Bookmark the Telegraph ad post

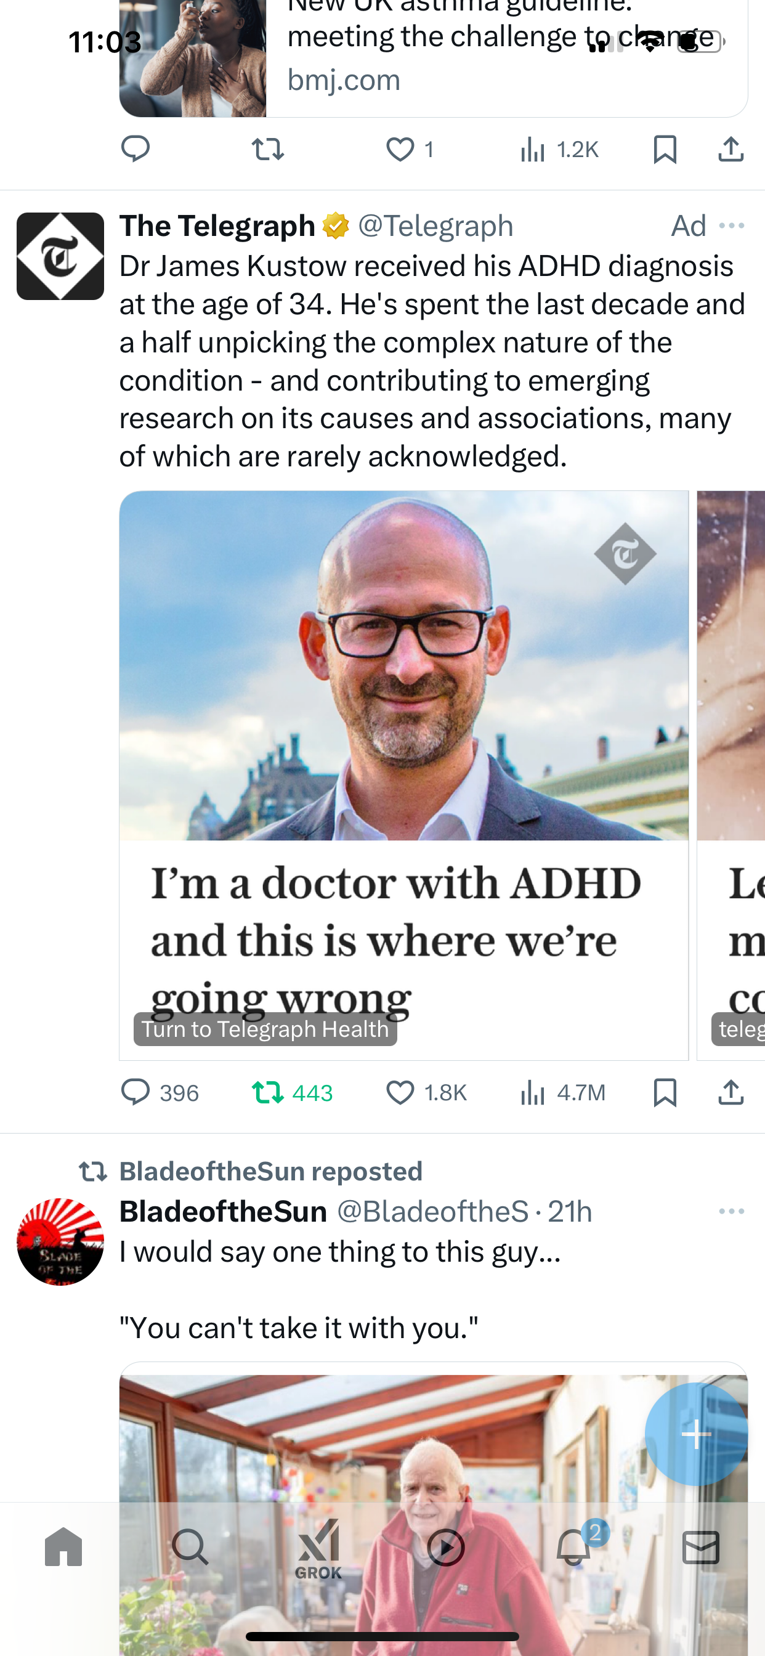(x=665, y=1092)
